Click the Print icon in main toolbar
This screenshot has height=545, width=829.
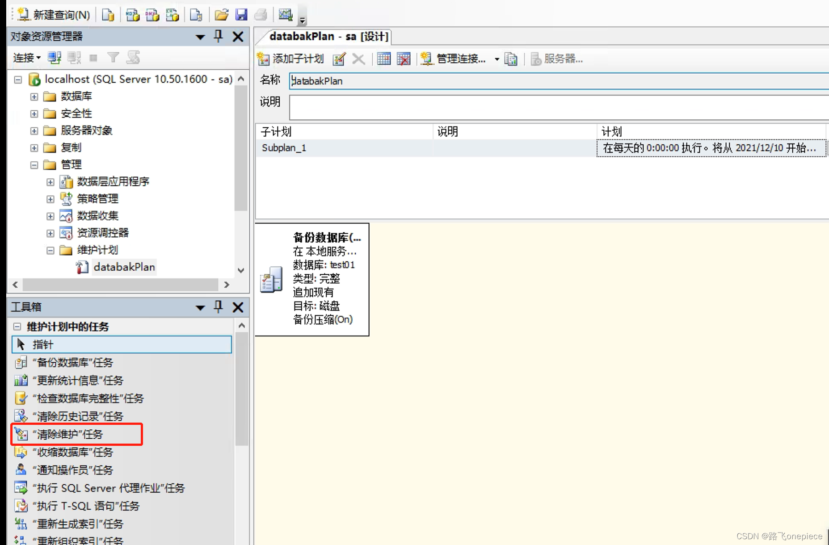point(261,15)
